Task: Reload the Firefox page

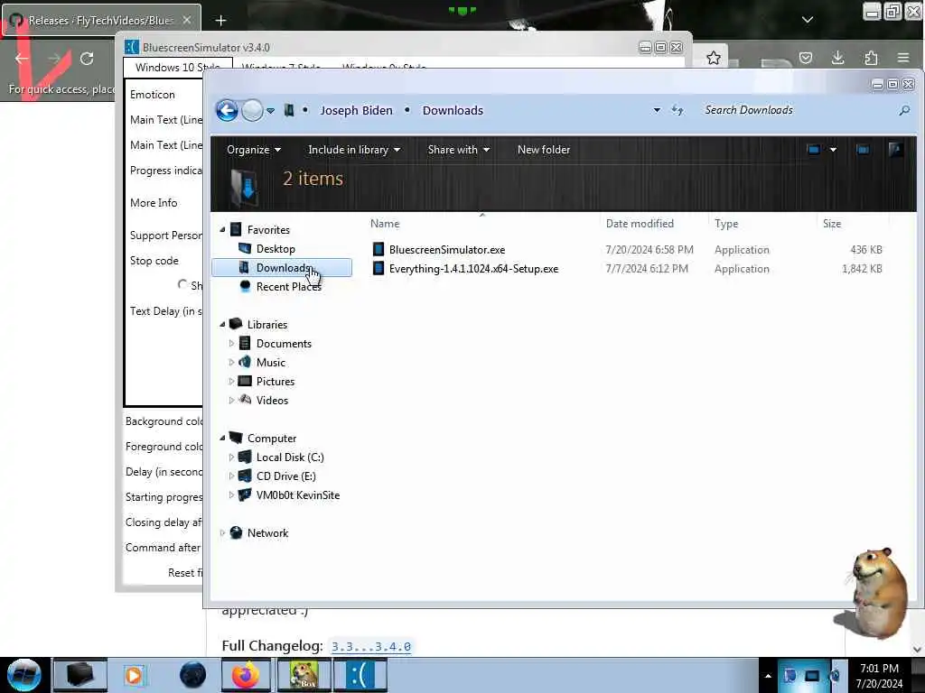Action: coord(87,59)
